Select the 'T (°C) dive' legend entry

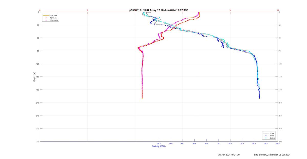point(53,18)
